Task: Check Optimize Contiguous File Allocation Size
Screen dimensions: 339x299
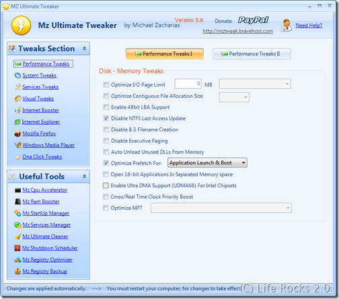Action: (106, 96)
